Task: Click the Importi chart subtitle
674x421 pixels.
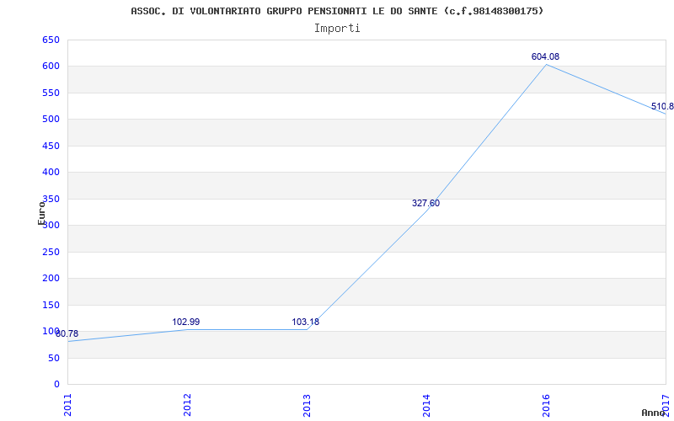Action: pyautogui.click(x=337, y=29)
